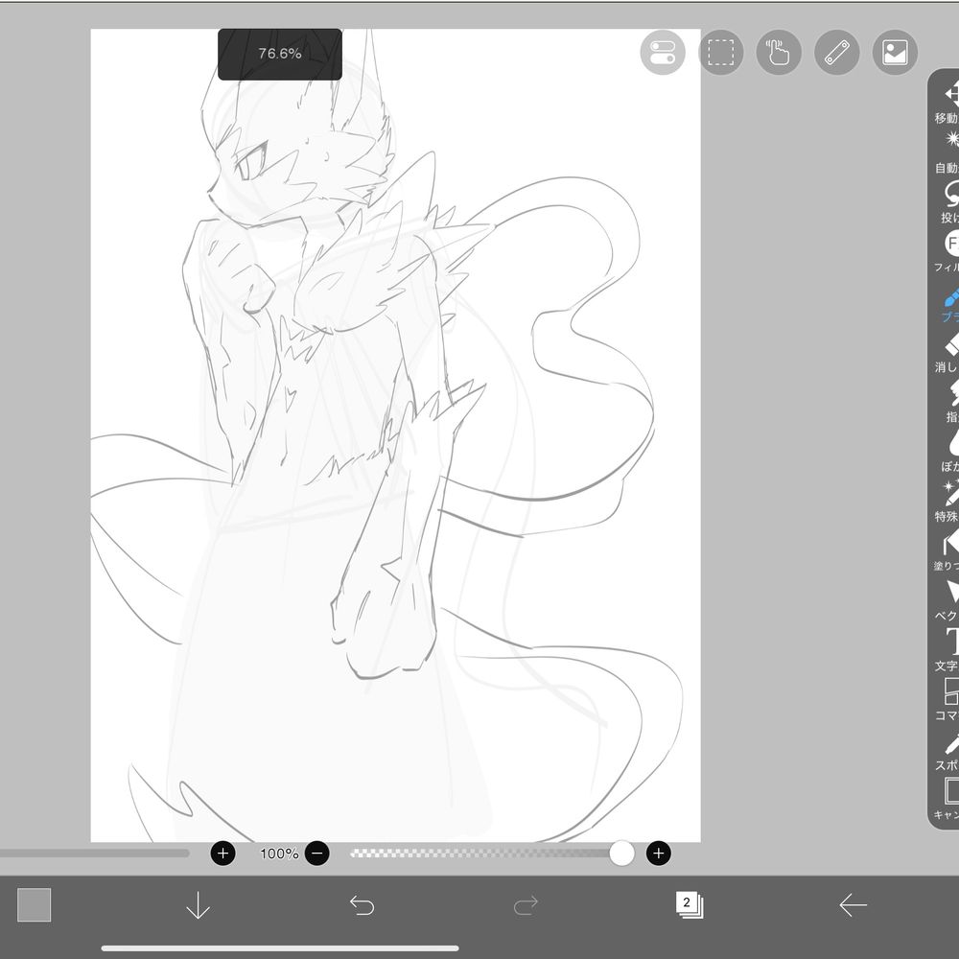Open the material/image icon at top right
The height and width of the screenshot is (959, 959).
click(895, 53)
